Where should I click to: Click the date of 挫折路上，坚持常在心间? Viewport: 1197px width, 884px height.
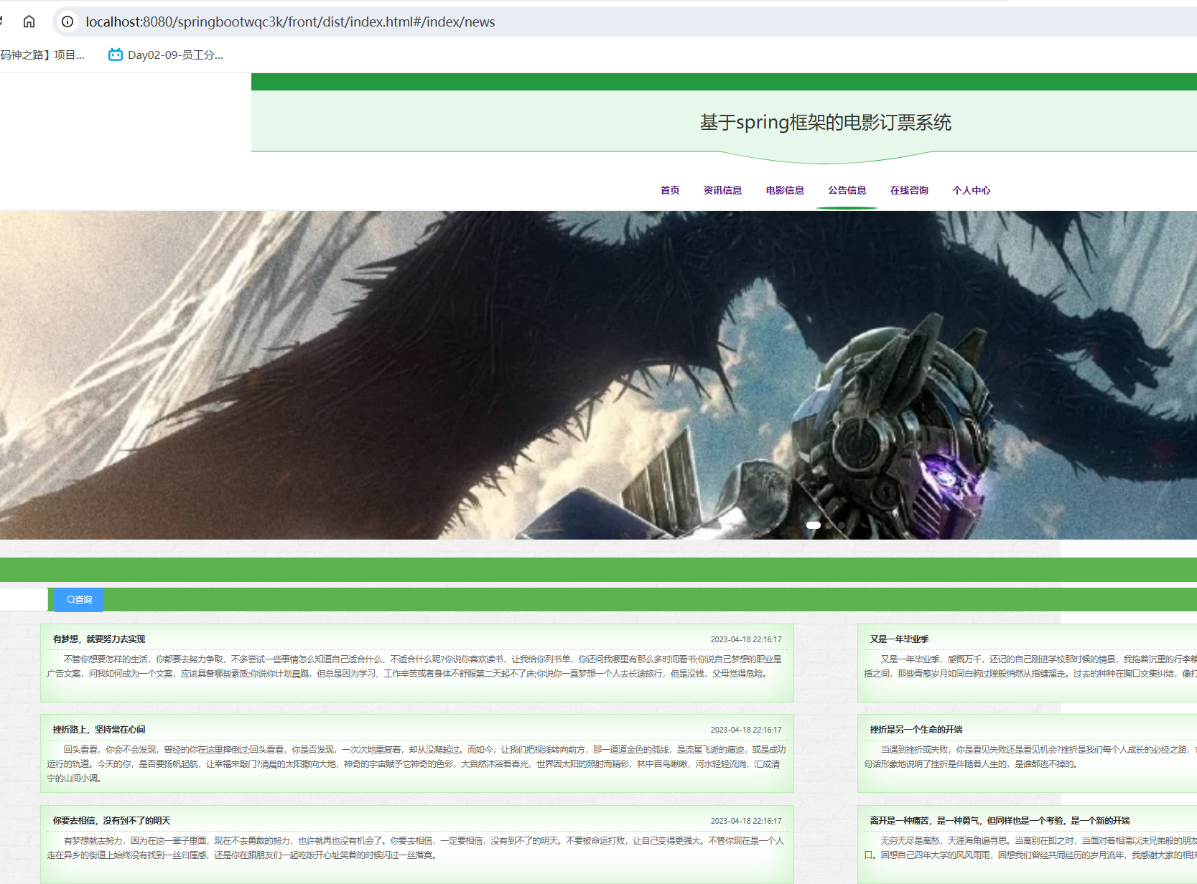pos(746,730)
